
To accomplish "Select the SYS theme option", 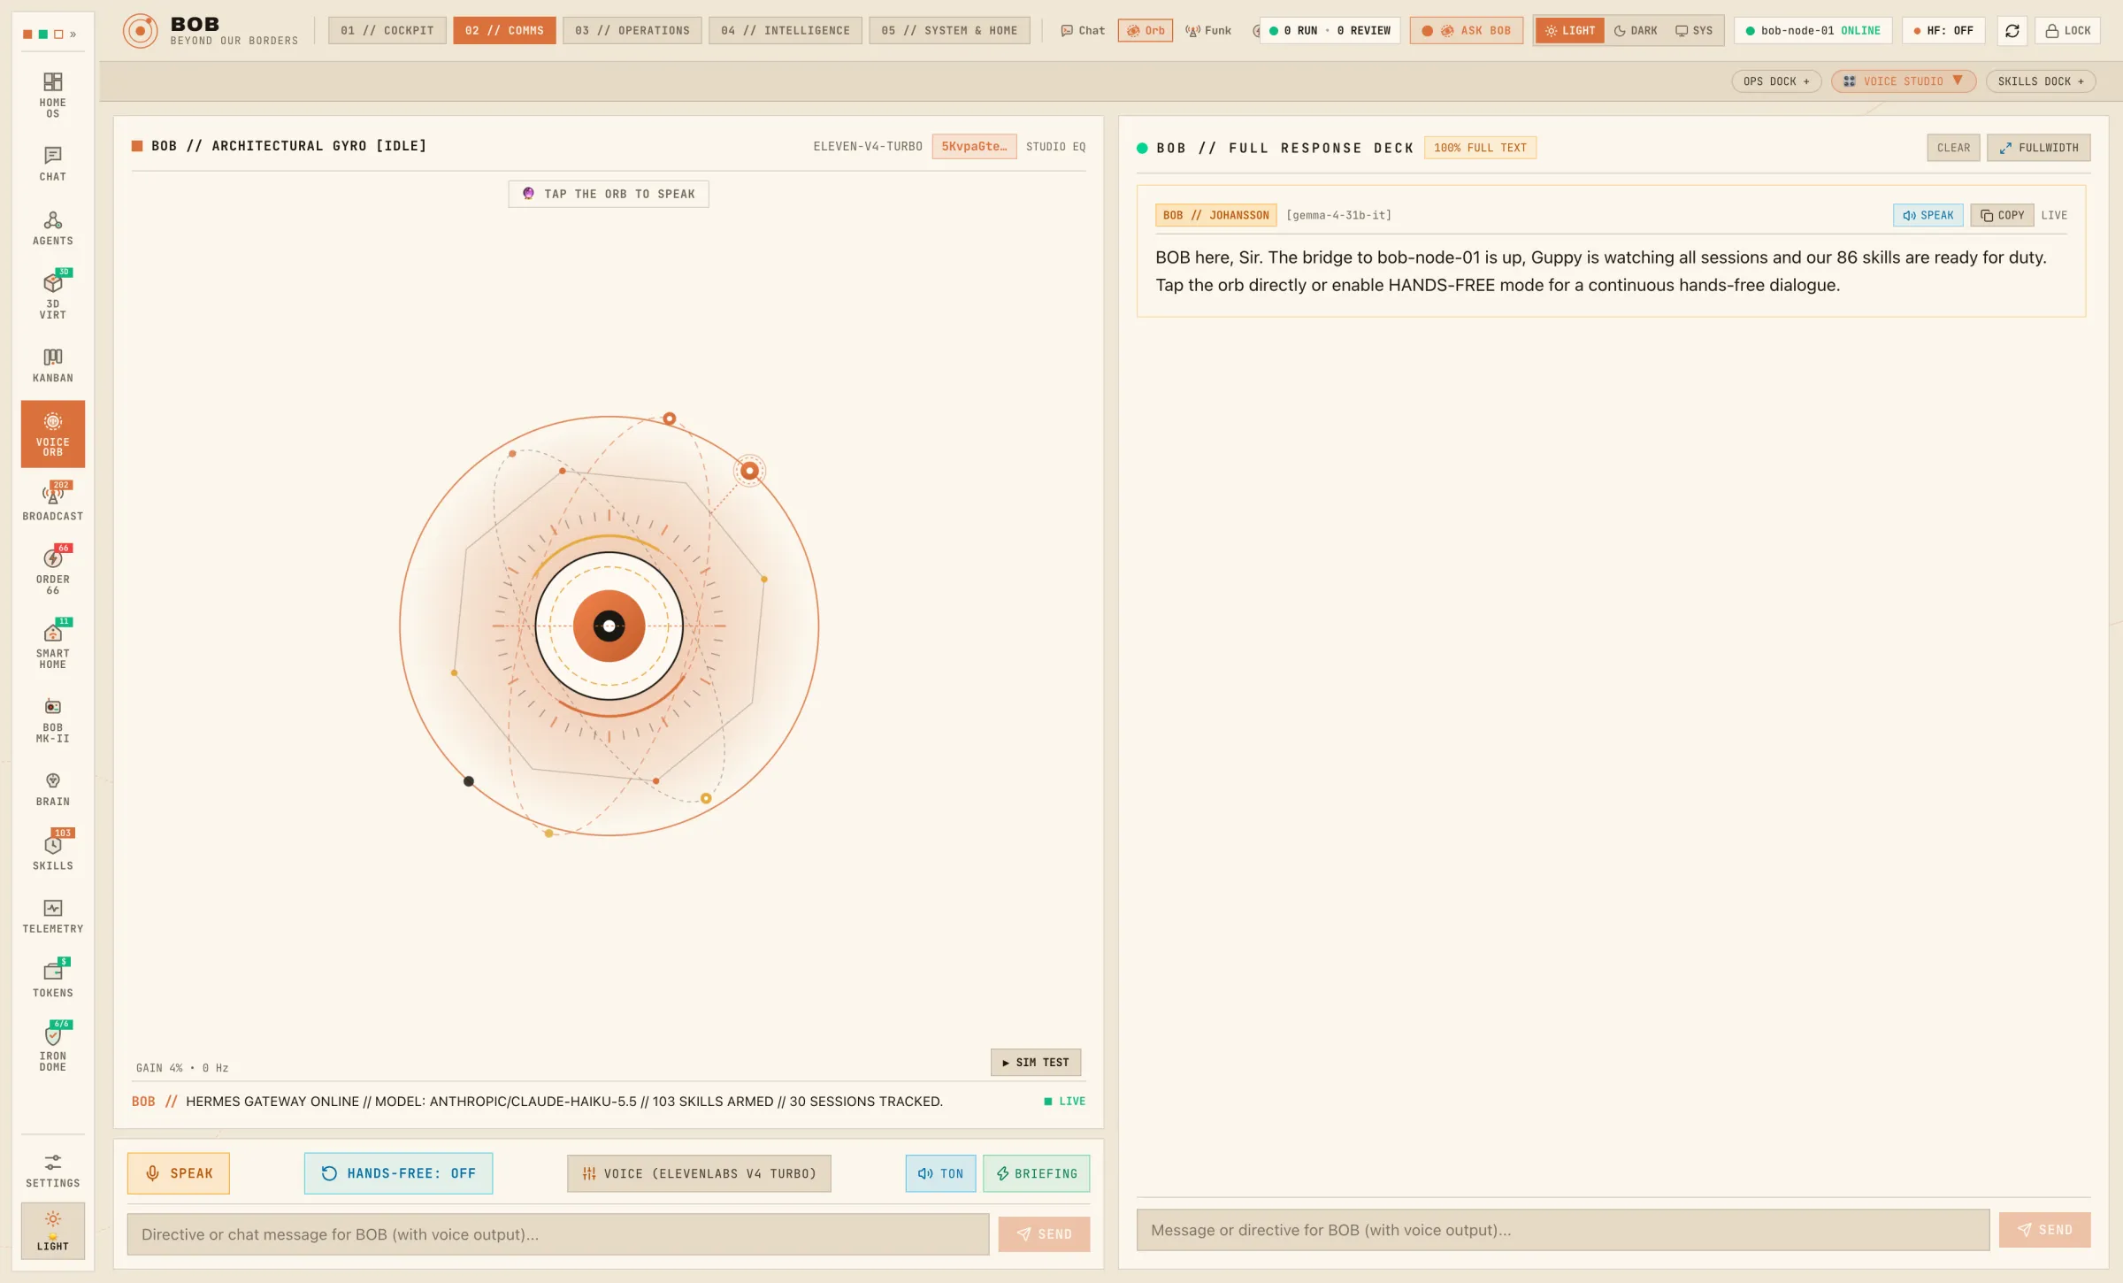I will coord(1694,31).
